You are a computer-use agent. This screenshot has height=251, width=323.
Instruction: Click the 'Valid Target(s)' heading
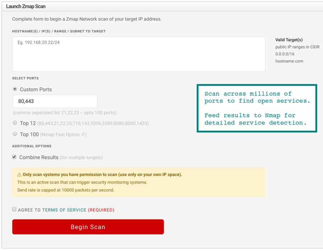[x=289, y=40]
